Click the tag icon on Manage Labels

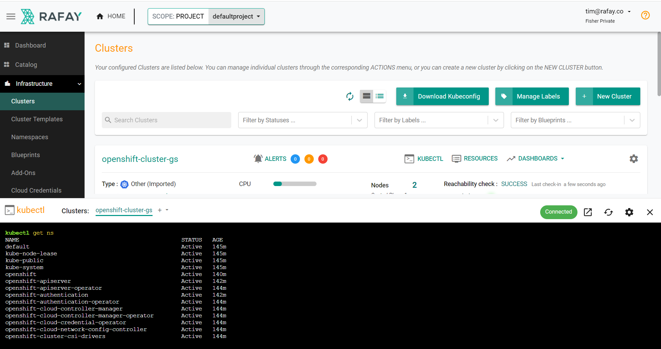click(x=504, y=96)
